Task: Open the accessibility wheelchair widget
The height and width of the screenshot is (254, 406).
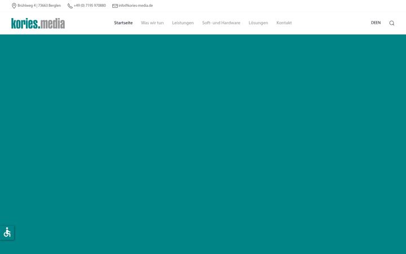Action: (x=7, y=233)
